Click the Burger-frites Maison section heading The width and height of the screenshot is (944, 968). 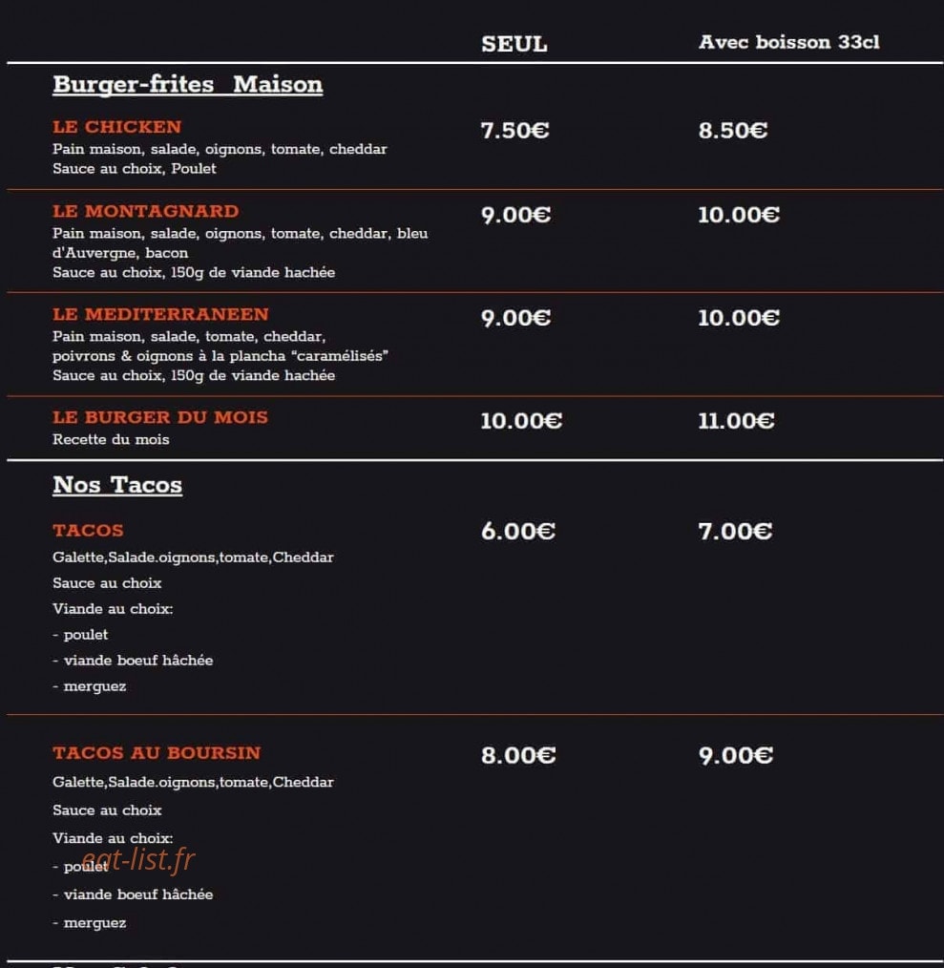tap(188, 85)
